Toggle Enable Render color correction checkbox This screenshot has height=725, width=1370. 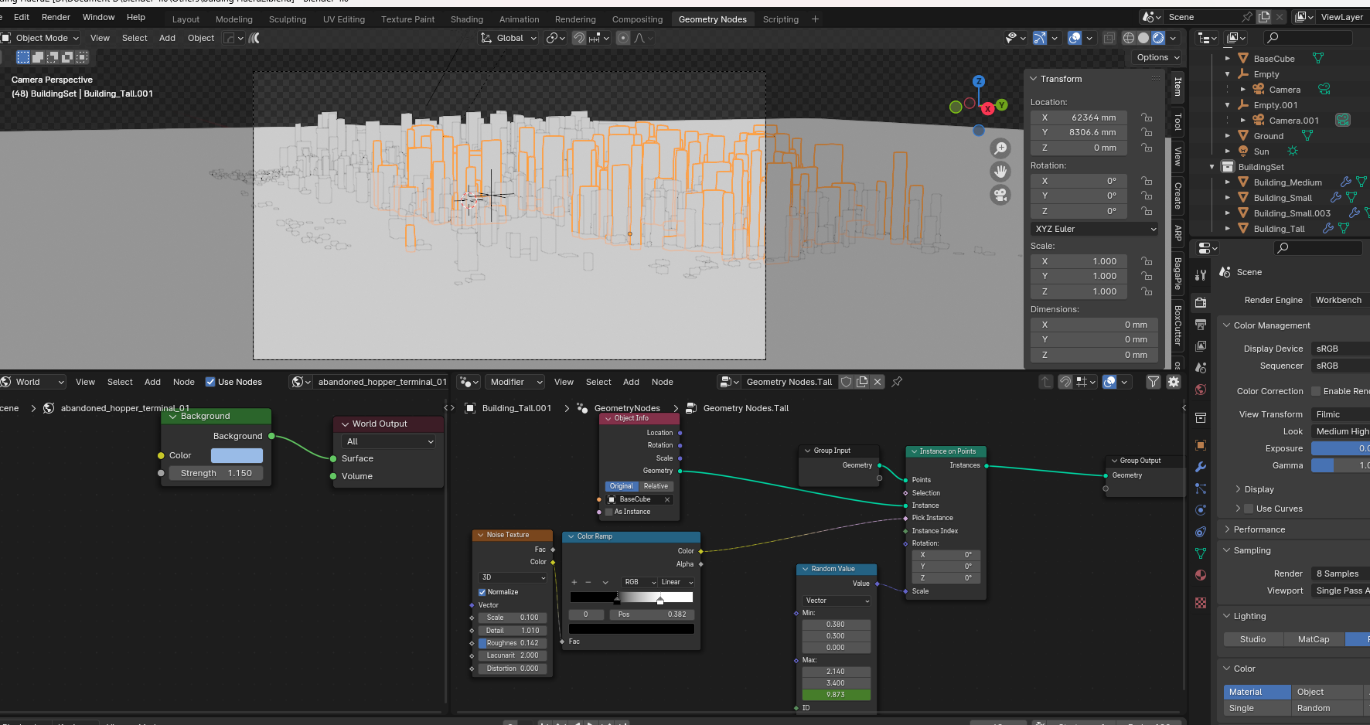tap(1316, 391)
